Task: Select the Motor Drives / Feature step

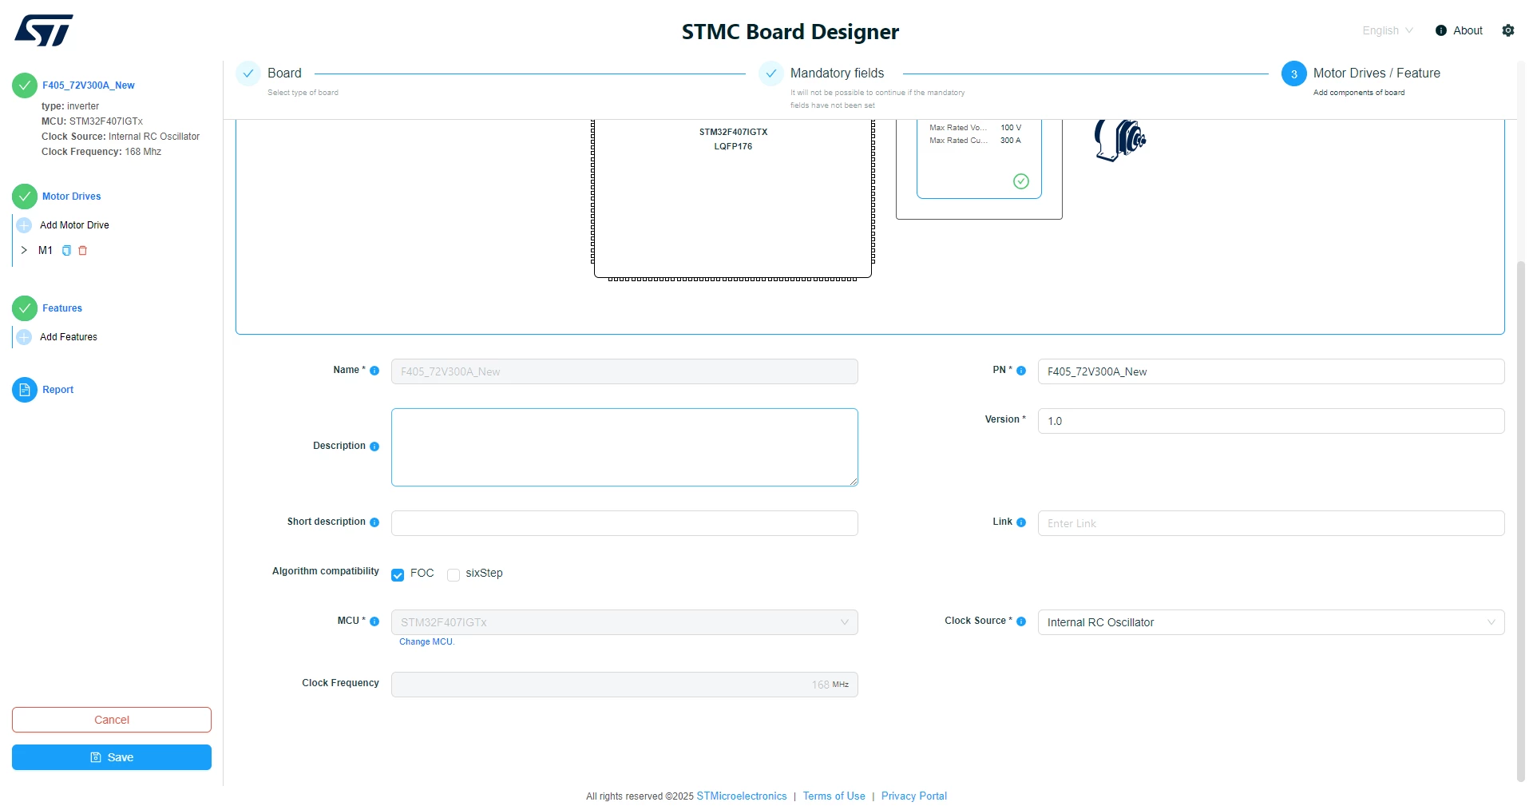Action: coord(1377,73)
